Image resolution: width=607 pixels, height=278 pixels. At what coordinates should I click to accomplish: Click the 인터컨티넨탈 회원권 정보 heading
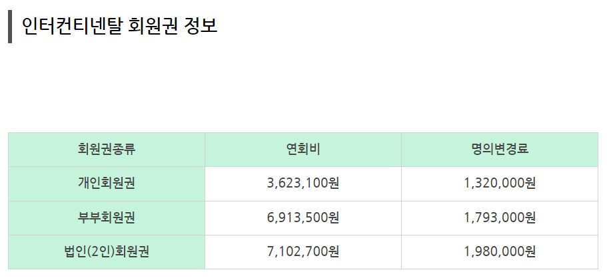pyautogui.click(x=120, y=26)
